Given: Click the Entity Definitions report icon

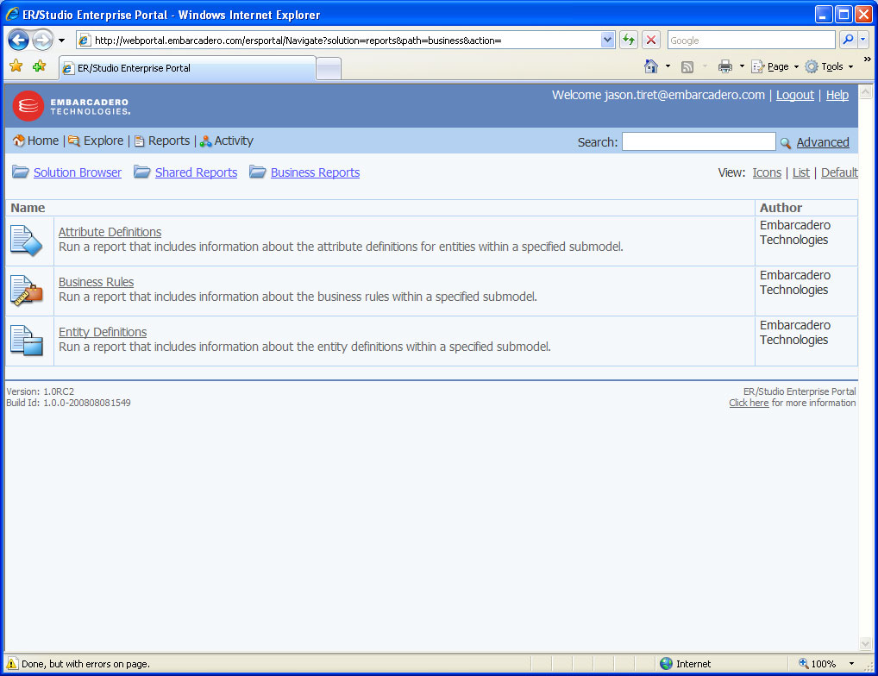Looking at the screenshot, I should [x=27, y=341].
